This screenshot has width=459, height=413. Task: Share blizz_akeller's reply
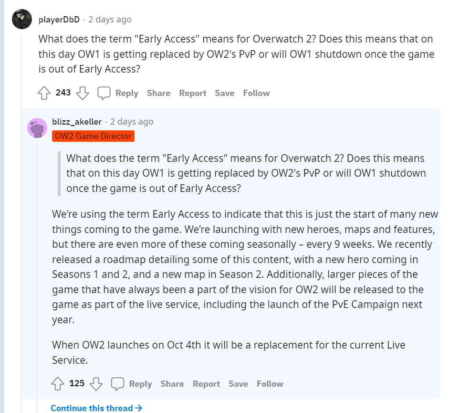click(172, 384)
